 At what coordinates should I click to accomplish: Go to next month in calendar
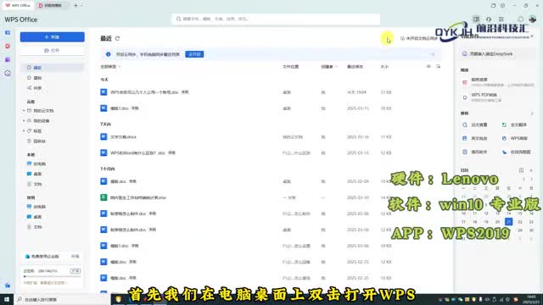tap(532, 179)
